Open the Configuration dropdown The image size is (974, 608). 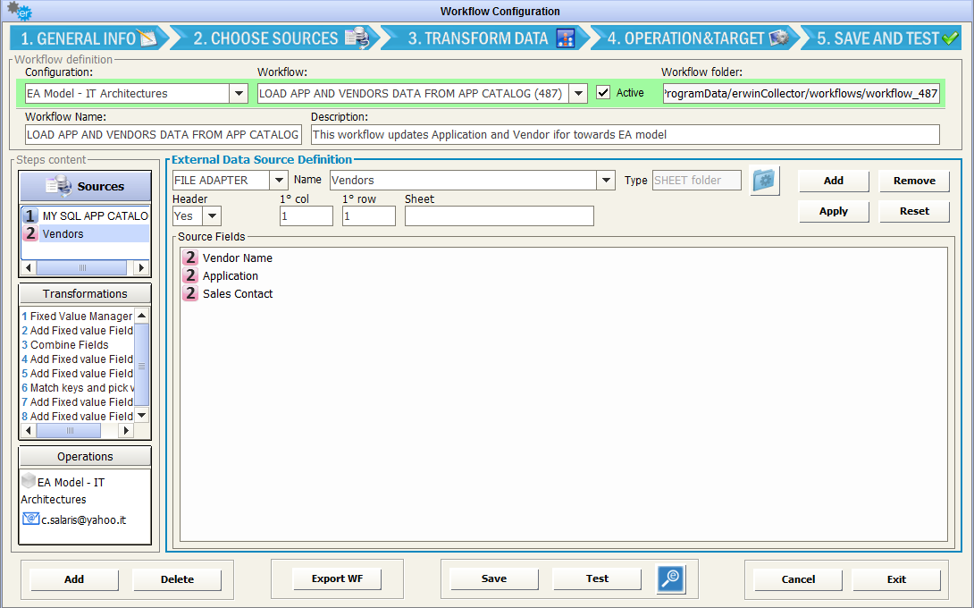[x=239, y=93]
